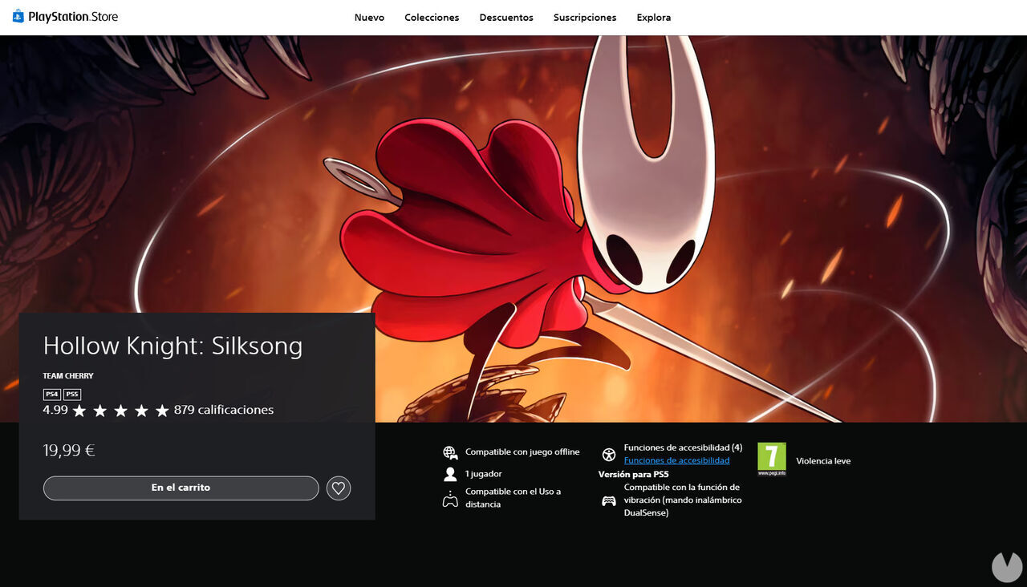Screen dimensions: 1027x587
Task: Open the Descuentos section
Action: pyautogui.click(x=505, y=17)
